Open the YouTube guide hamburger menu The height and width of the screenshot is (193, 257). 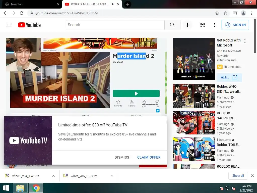(x=9, y=25)
